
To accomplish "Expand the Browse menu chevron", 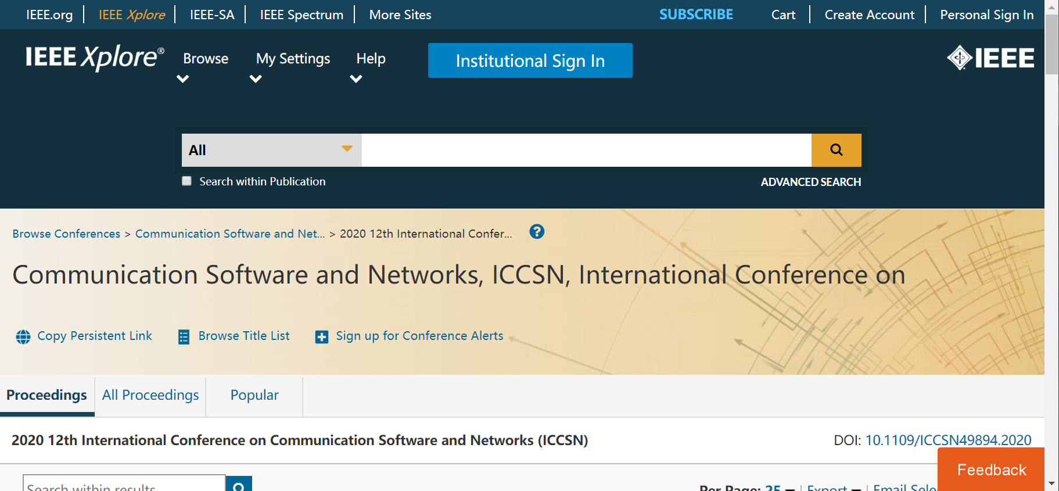I will [183, 79].
